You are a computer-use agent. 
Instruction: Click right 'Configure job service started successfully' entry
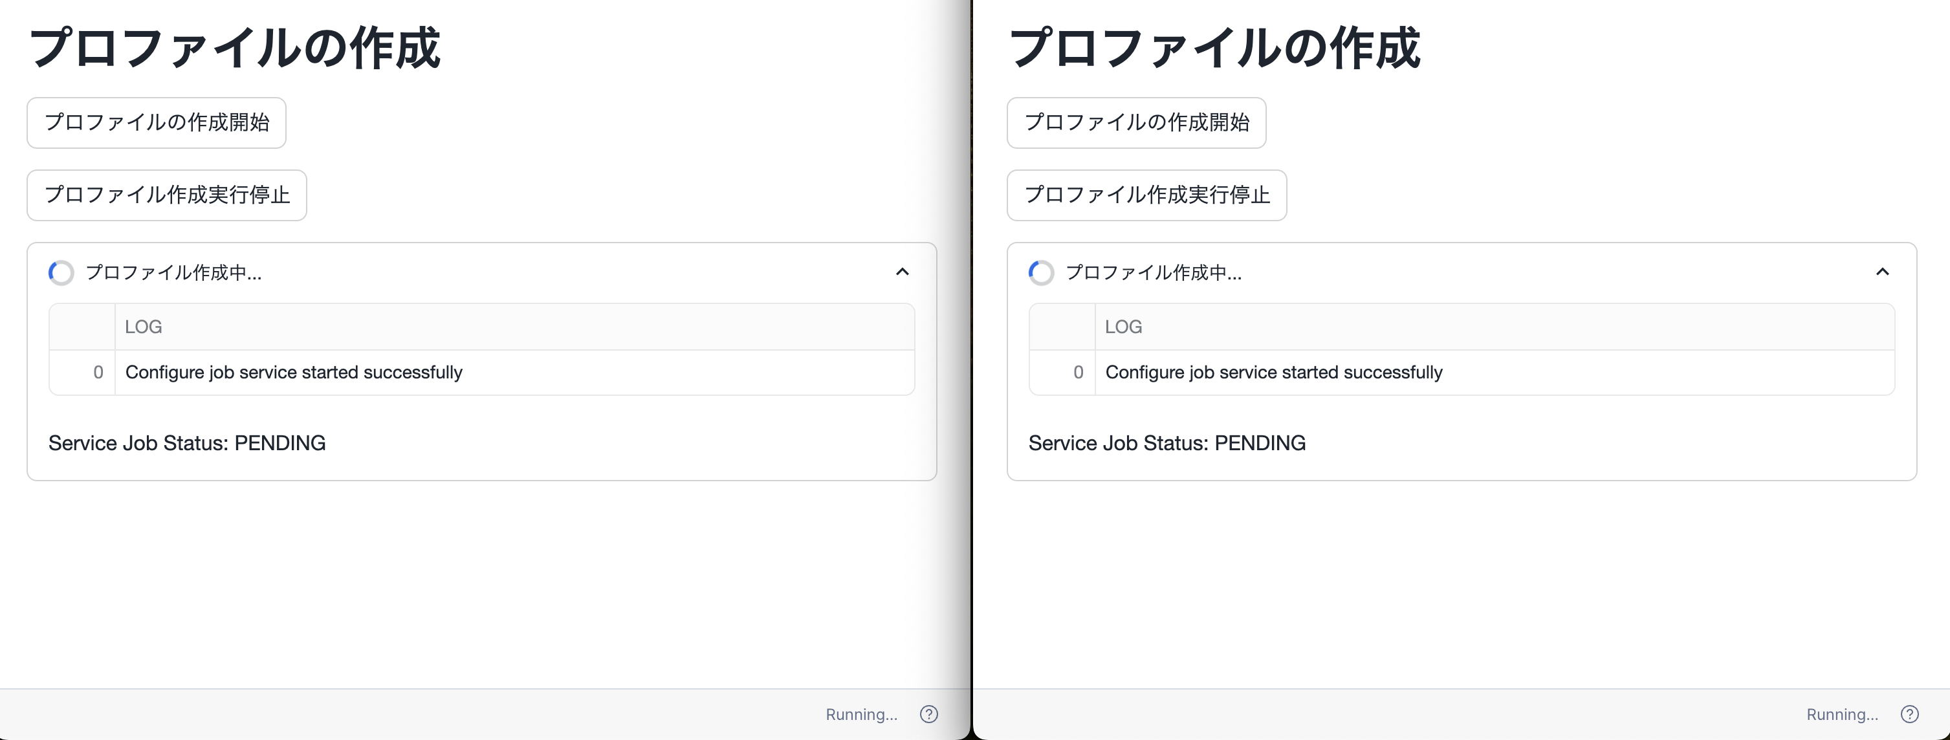click(x=1274, y=373)
